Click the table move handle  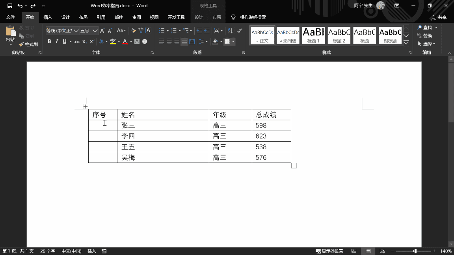[x=86, y=106]
